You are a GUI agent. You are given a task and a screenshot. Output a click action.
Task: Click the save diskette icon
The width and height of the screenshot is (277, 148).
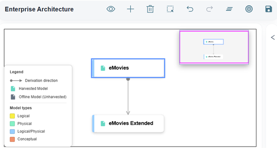(269, 9)
